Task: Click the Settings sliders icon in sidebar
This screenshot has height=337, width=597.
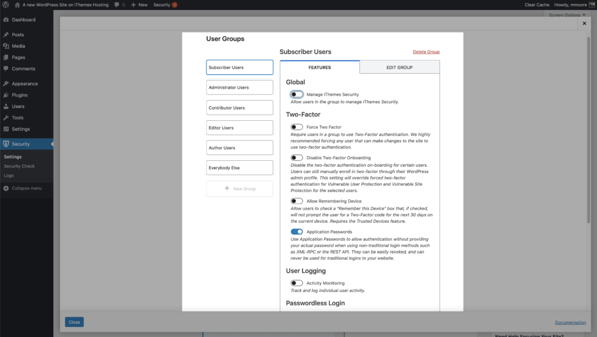Action: point(6,129)
